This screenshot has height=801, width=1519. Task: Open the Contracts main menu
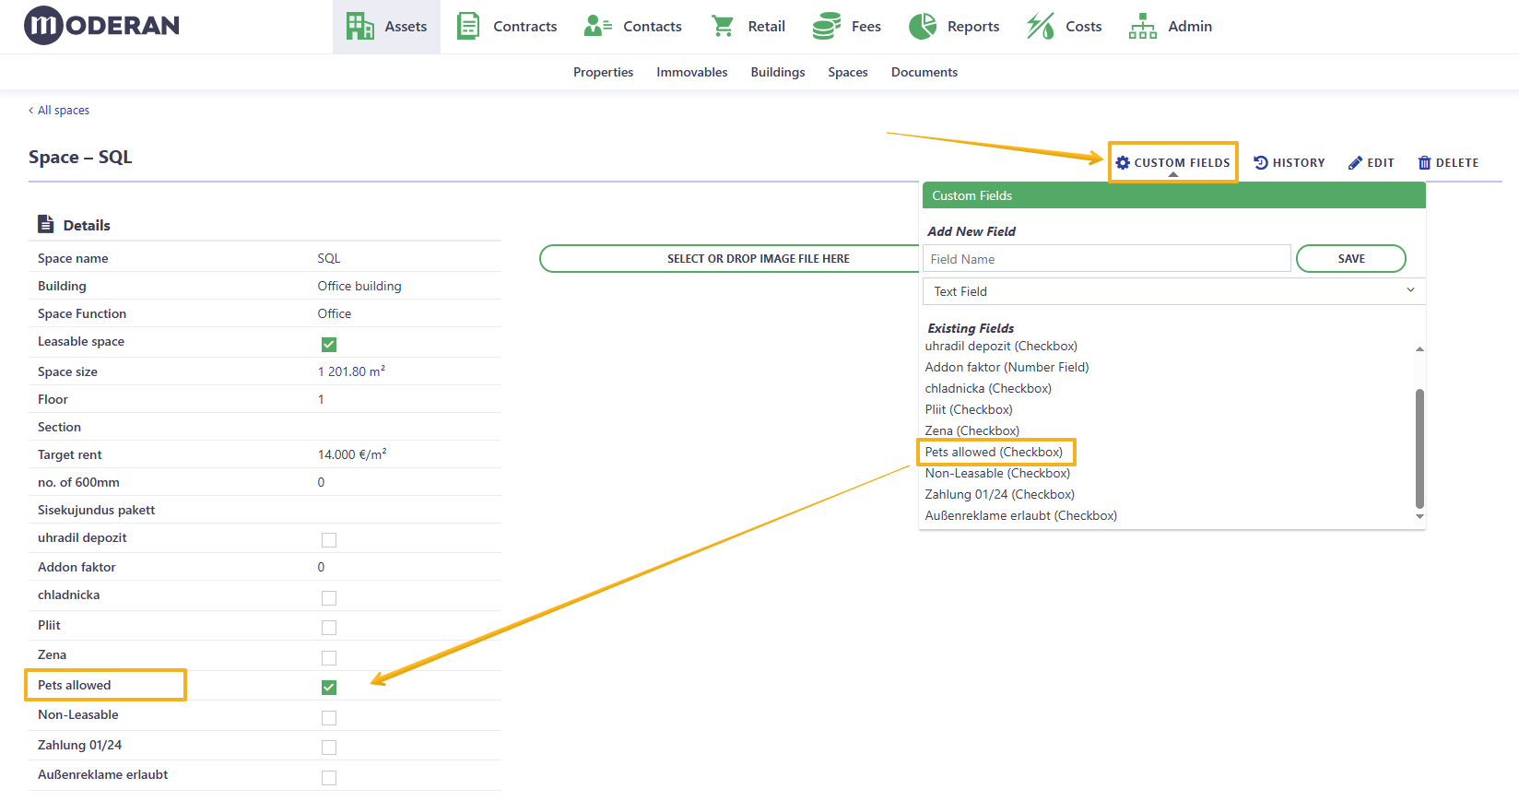click(x=508, y=26)
